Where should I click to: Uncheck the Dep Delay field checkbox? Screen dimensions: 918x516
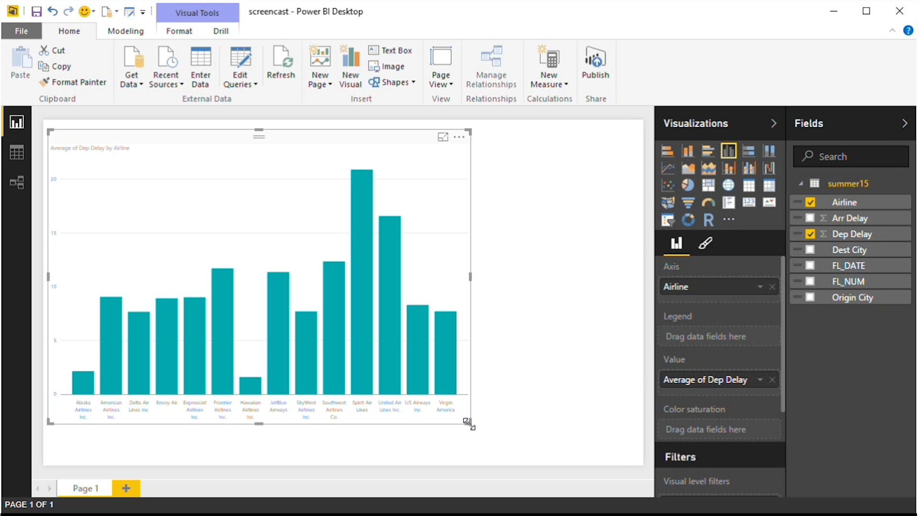tap(810, 234)
